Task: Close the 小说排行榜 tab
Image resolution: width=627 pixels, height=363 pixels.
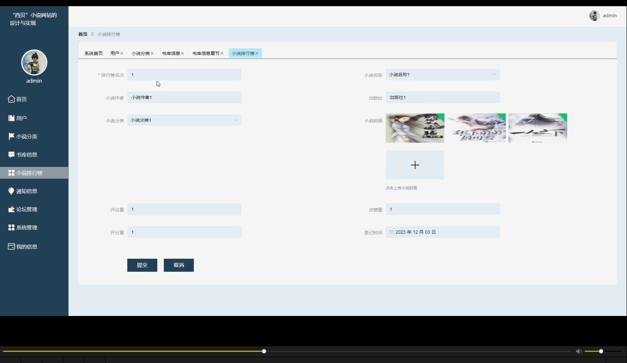Action: (x=257, y=53)
